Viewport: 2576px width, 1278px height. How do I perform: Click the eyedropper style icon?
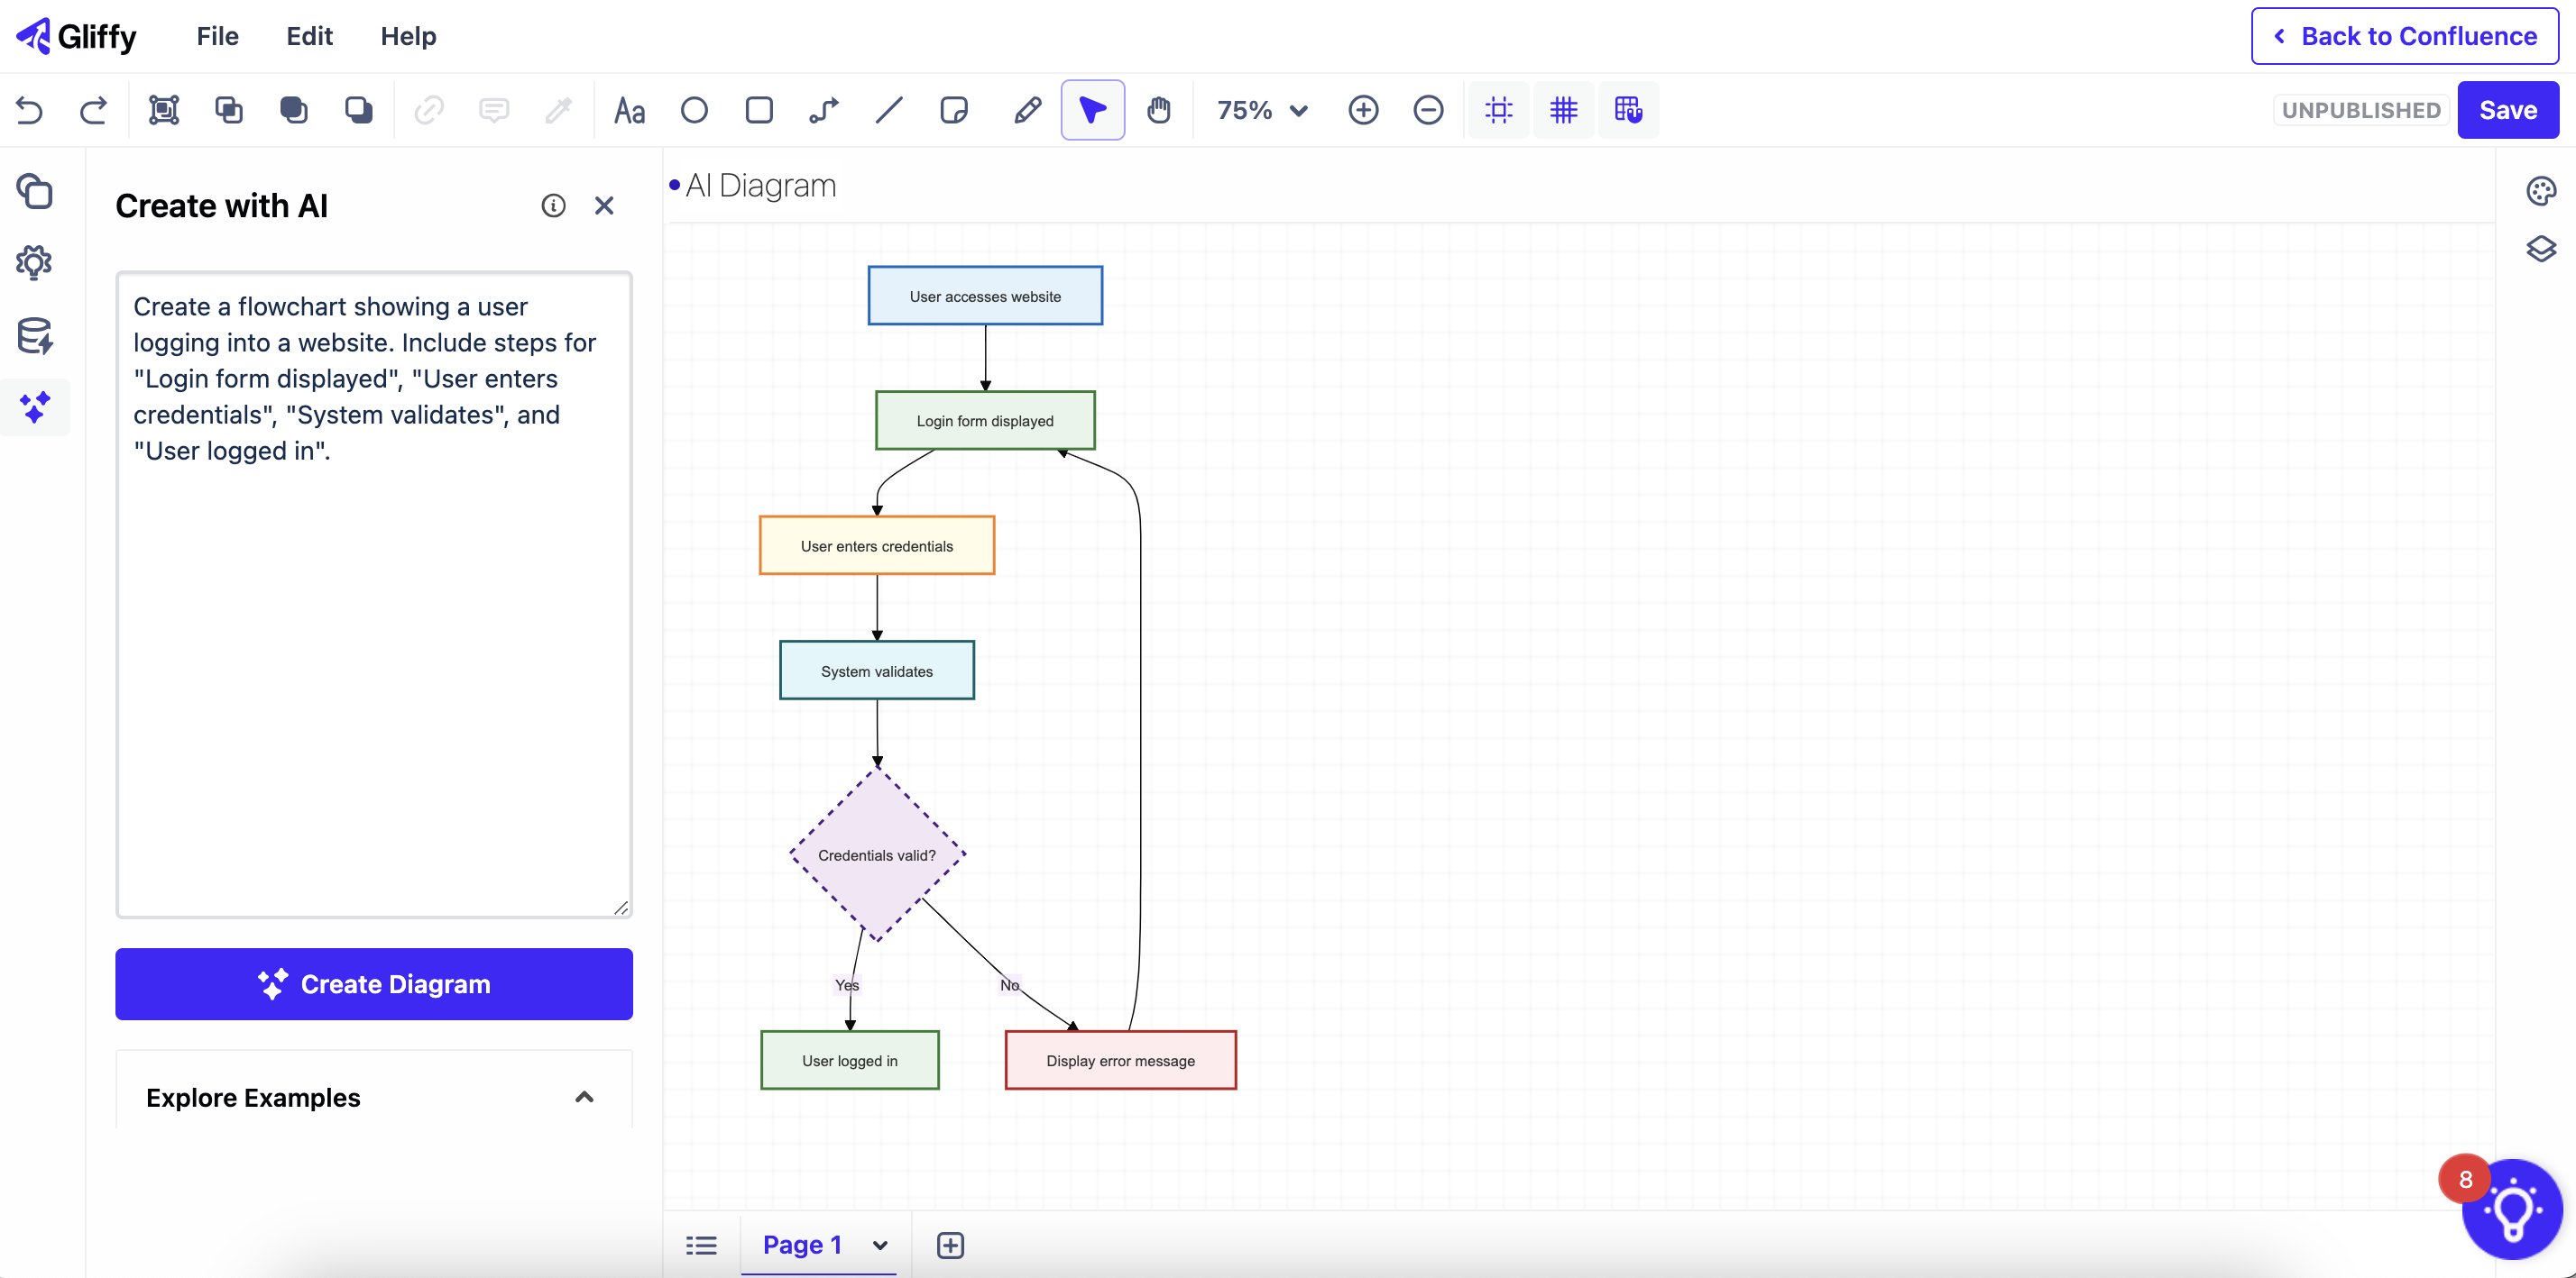tap(559, 110)
